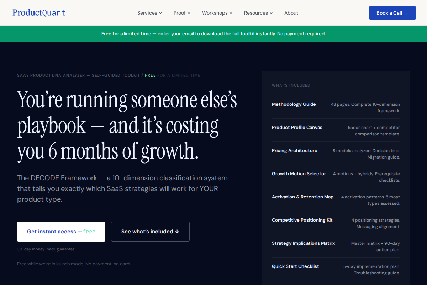Select the Methodology Guide entry
Viewport: 427px width, 285px height.
pyautogui.click(x=336, y=107)
